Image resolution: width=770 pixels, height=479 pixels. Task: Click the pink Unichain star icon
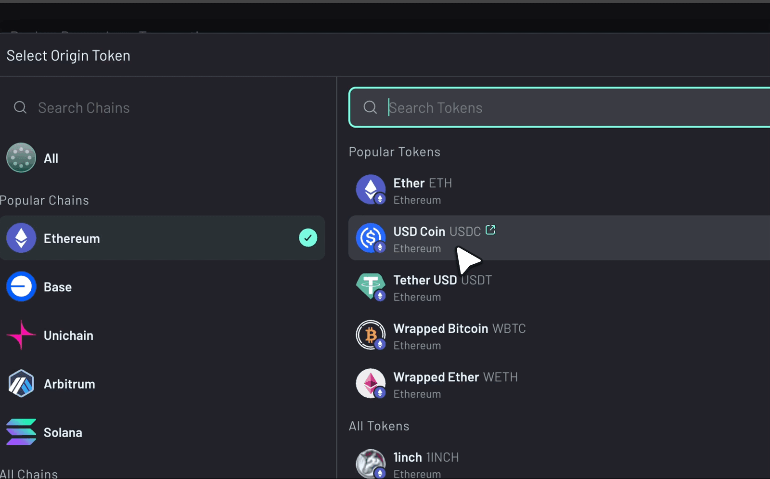pos(21,335)
